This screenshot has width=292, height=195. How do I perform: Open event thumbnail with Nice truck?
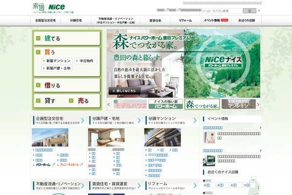tap(209, 160)
